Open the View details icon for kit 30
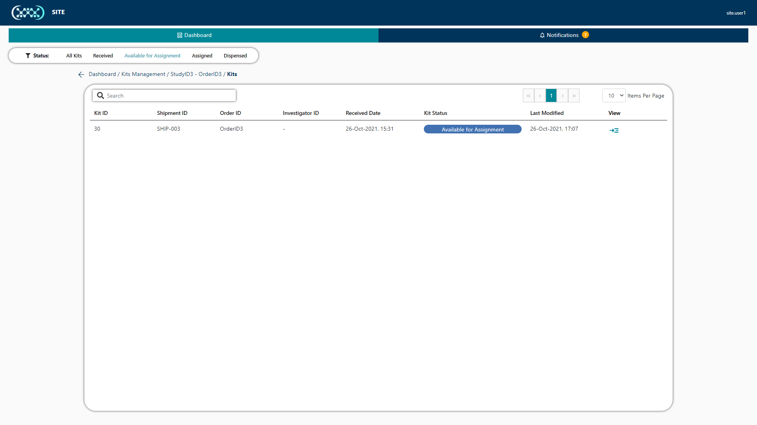The height and width of the screenshot is (425, 757). tap(614, 130)
